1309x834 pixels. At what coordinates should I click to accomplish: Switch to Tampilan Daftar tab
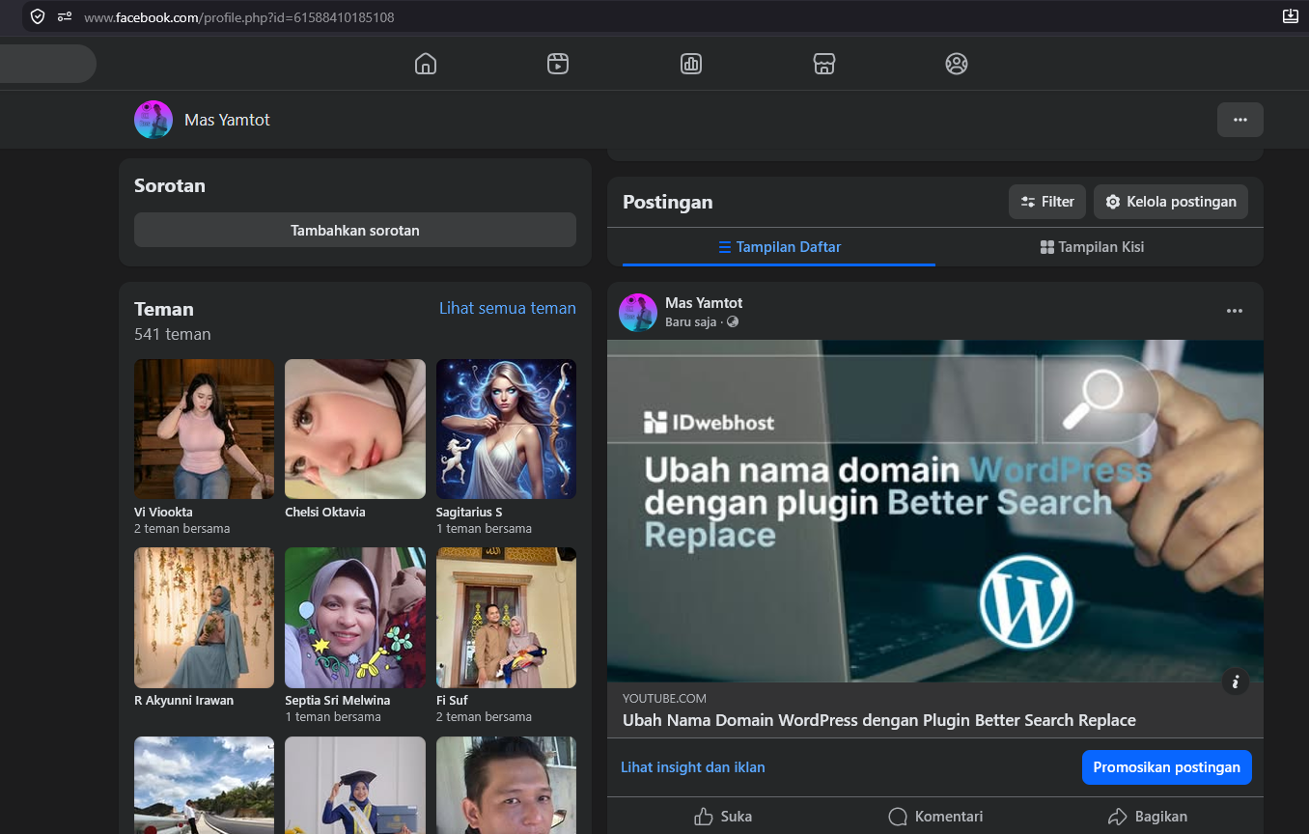[779, 247]
